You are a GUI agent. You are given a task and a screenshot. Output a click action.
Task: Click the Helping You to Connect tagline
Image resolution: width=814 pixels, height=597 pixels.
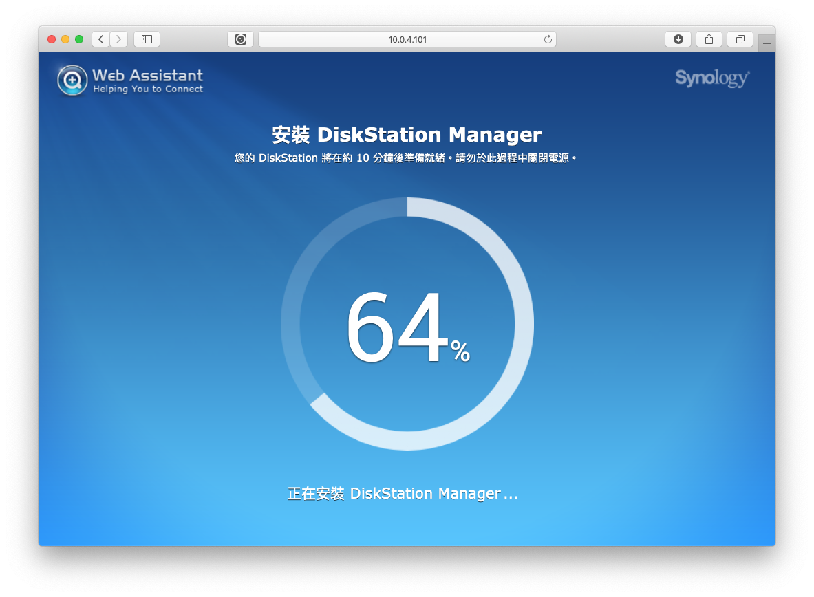[148, 89]
